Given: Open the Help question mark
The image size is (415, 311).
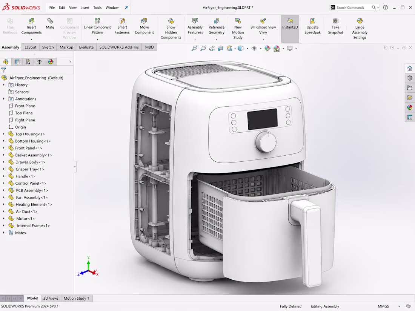Looking at the screenshot, I should coord(386,8).
